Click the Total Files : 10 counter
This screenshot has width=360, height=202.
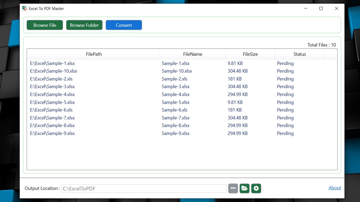[322, 45]
